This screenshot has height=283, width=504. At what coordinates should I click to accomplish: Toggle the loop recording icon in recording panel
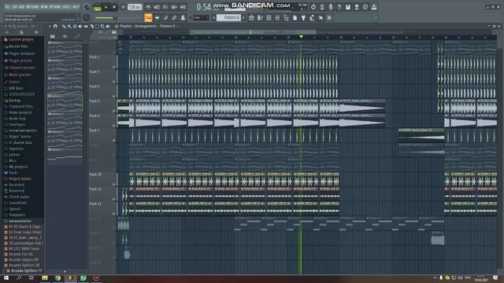click(x=183, y=7)
